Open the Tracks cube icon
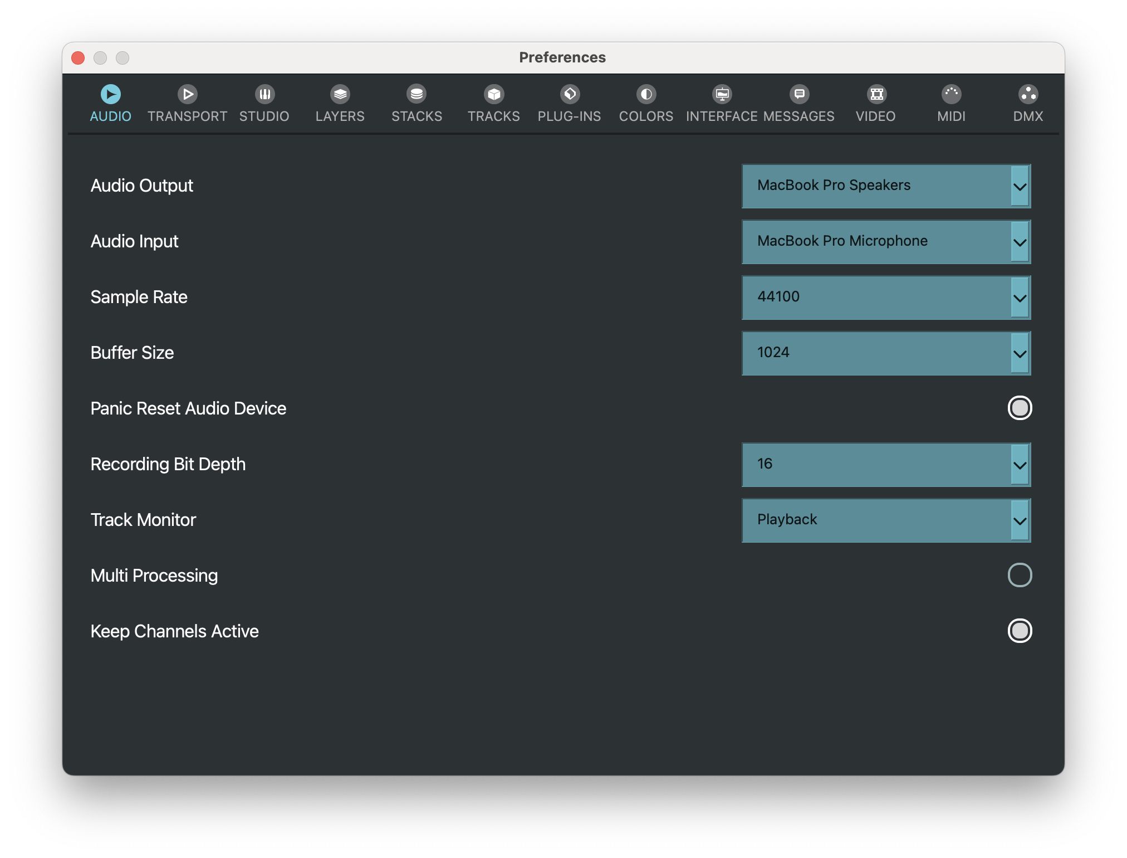Viewport: 1127px width, 858px height. coord(494,94)
